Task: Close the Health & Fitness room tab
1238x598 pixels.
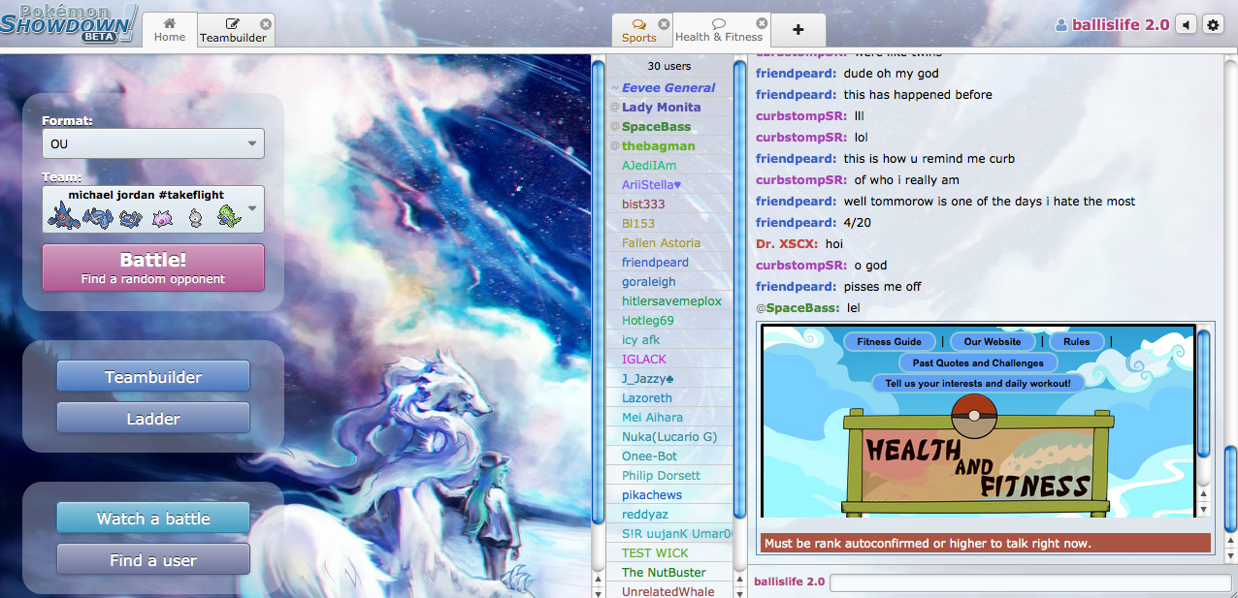Action: pyautogui.click(x=762, y=23)
